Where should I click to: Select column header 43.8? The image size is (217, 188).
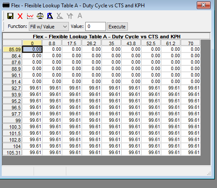(x=131, y=43)
